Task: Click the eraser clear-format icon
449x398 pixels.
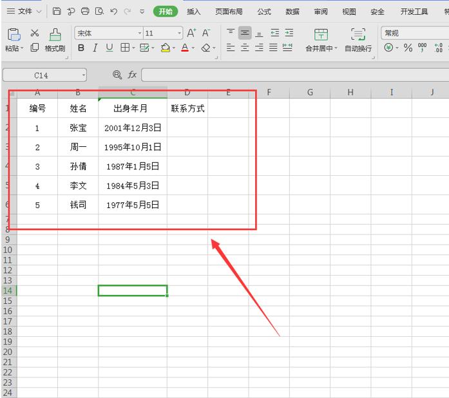Action: (206, 48)
